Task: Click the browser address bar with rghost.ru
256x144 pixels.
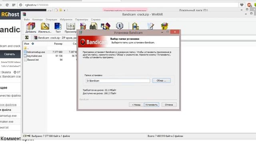Action: (128, 5)
